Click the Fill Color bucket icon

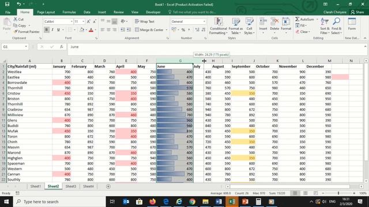(x=82, y=30)
